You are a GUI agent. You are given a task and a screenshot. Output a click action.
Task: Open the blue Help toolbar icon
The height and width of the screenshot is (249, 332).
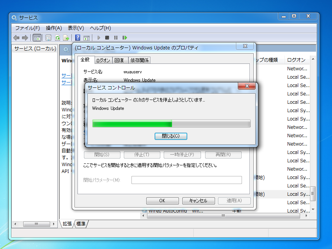(x=78, y=38)
